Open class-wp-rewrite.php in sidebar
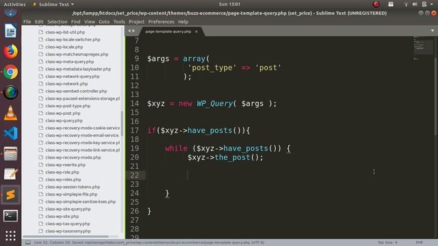The height and width of the screenshot is (246, 438). (66, 165)
